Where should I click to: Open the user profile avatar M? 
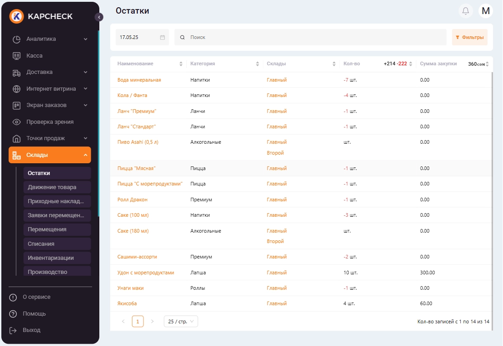[485, 11]
